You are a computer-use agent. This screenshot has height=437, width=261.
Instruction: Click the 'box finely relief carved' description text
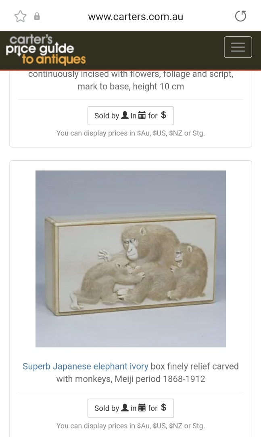coord(194,366)
